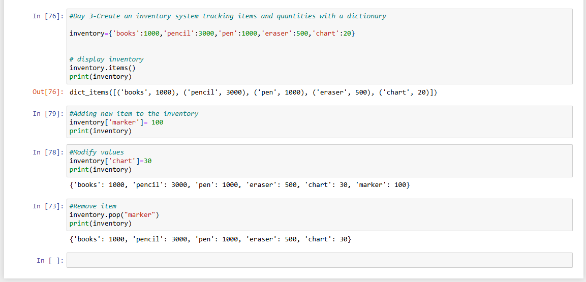Select the empty In [ ] prompt
The image size is (586, 282).
click(x=50, y=260)
